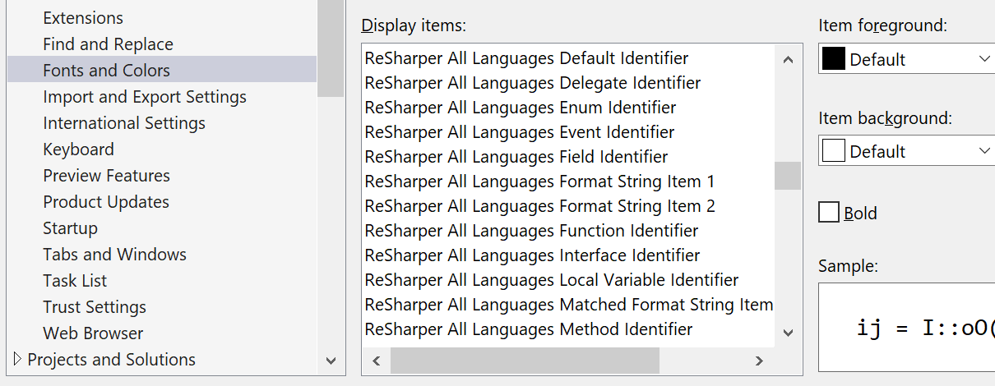Click down arrow of settings tree scrollbar
Screen dimensions: 995x386
coord(331,360)
